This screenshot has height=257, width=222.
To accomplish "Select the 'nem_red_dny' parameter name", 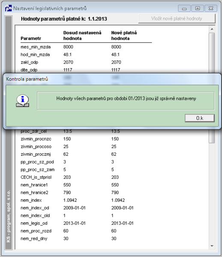I will coord(34,239).
